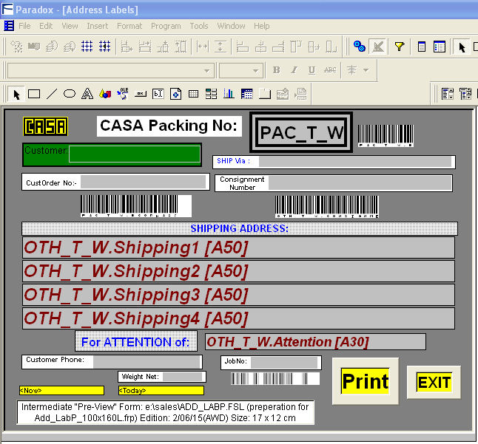Open the Data Model with blue gears icon
Image resolution: width=478 pixels, height=444 pixels.
click(360, 47)
